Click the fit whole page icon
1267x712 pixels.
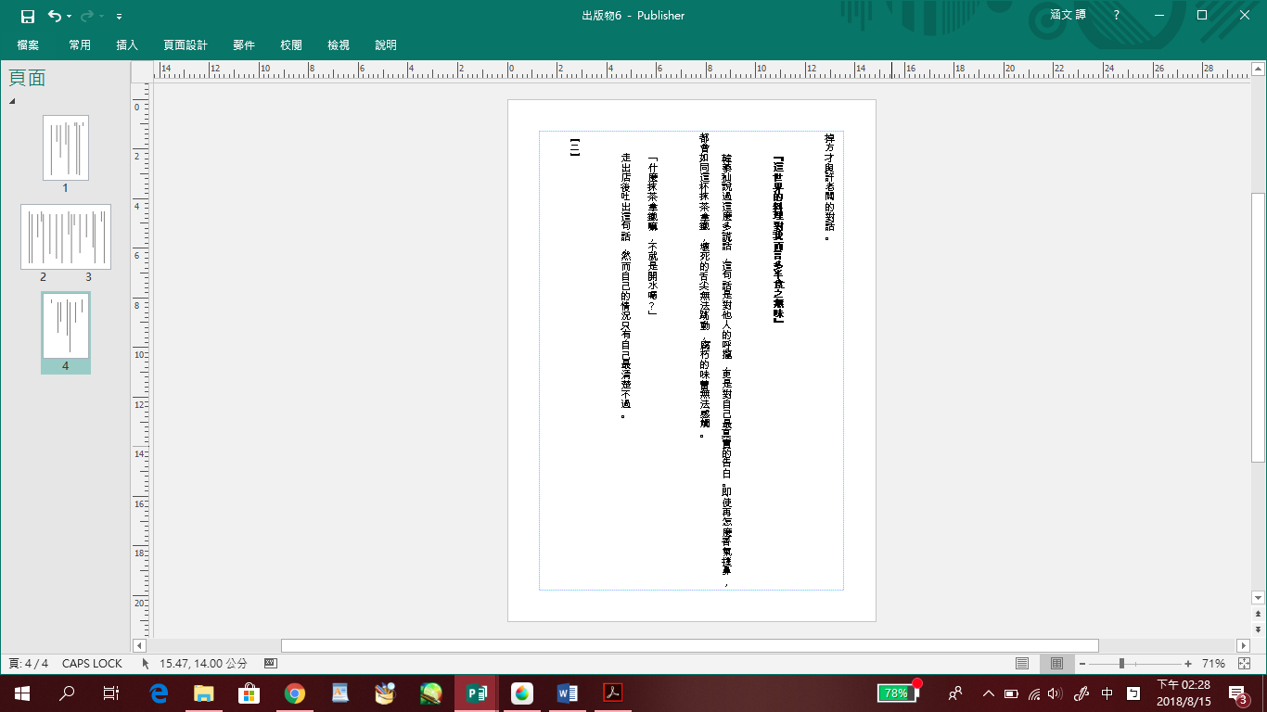click(x=1244, y=664)
